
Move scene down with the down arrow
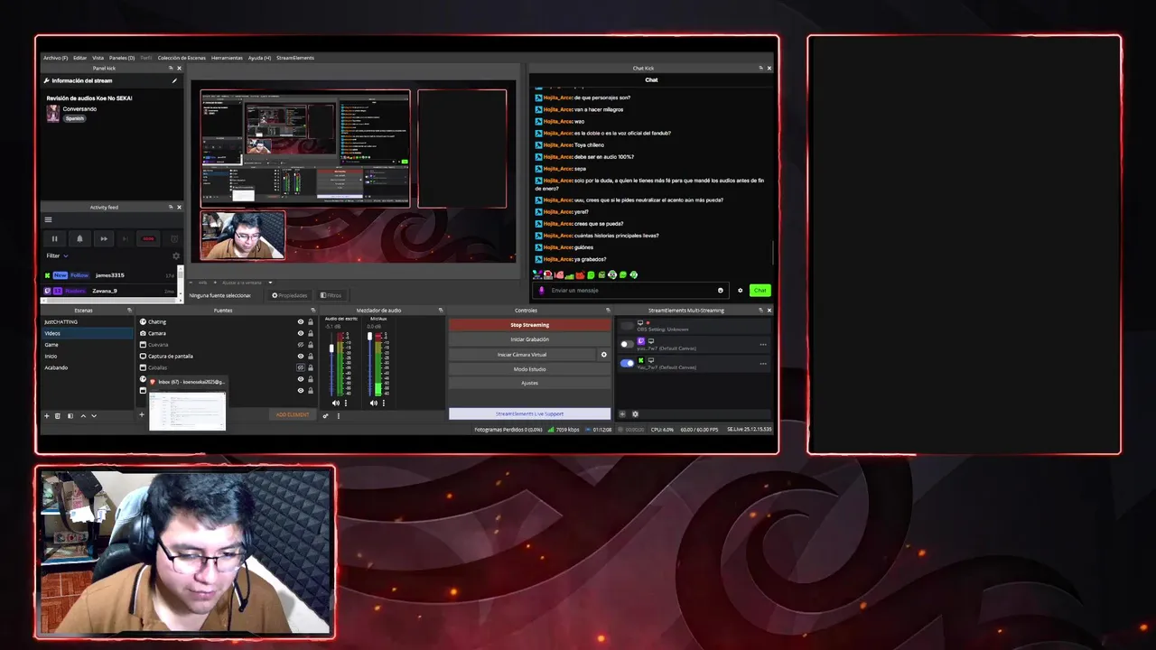point(94,415)
